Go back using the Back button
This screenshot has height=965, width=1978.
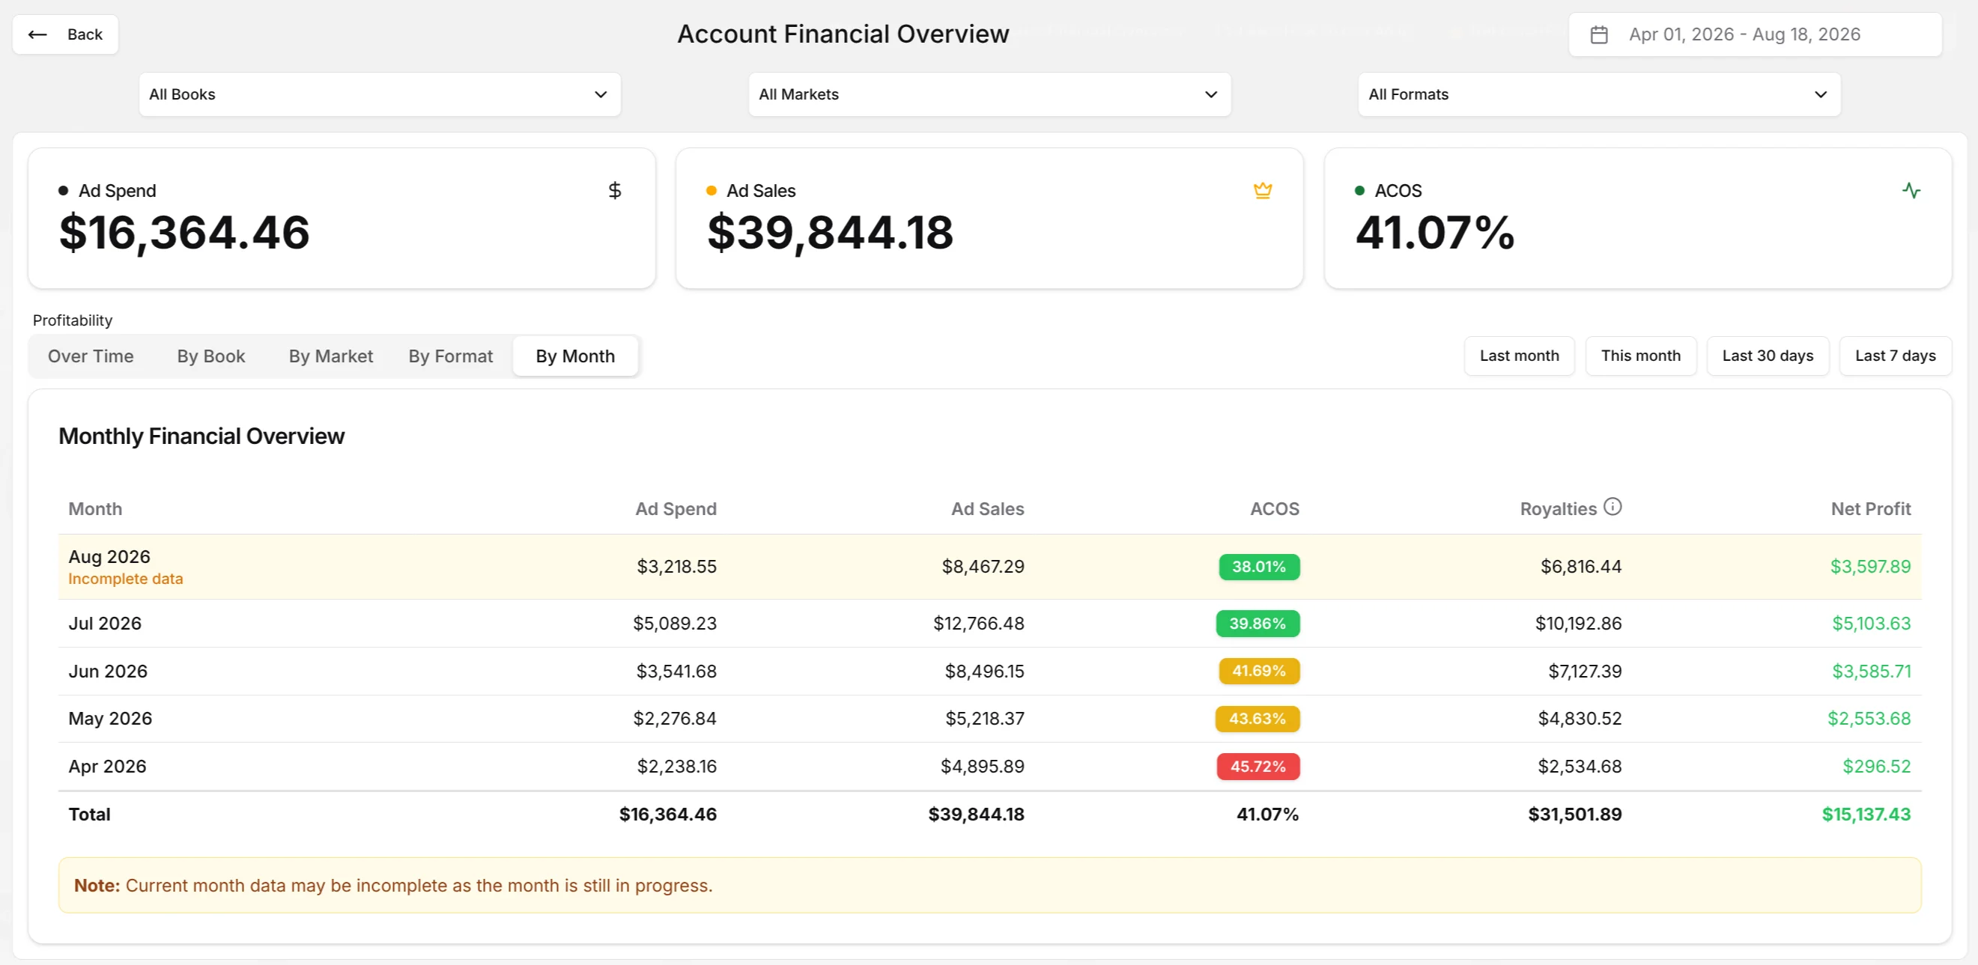[x=65, y=34]
